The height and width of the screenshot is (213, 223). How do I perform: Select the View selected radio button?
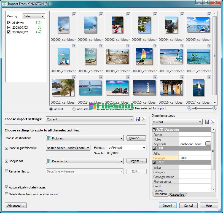(x=74, y=109)
